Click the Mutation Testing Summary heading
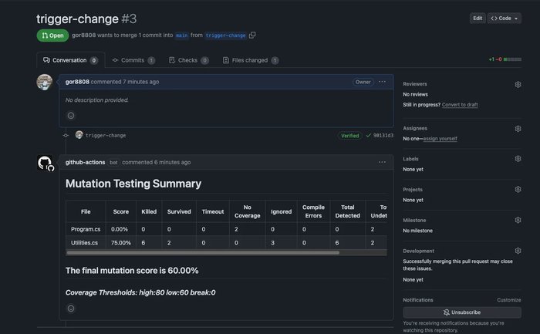 (x=133, y=184)
